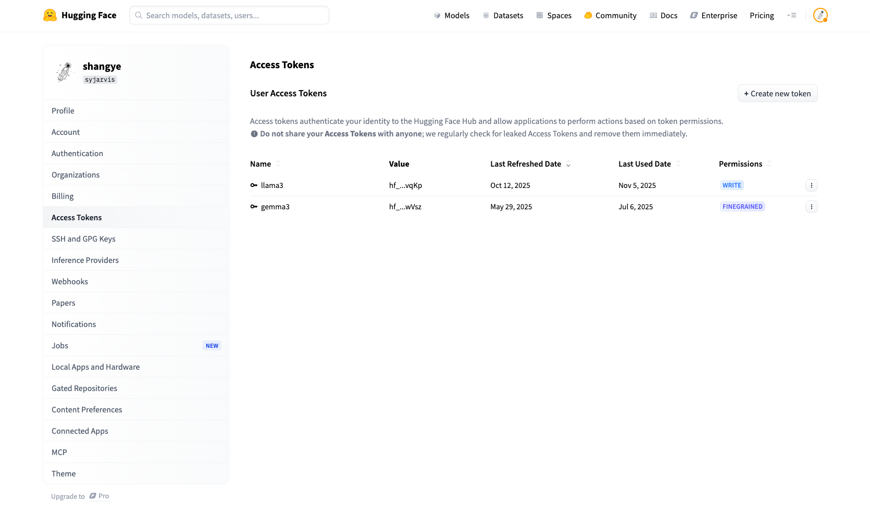870x516 pixels.
Task: Click the info icon before Do not share
Action: pos(254,134)
